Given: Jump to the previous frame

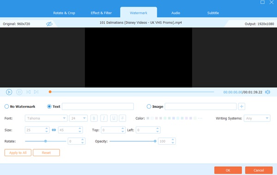Looking at the screenshot, I should click(x=29, y=92).
